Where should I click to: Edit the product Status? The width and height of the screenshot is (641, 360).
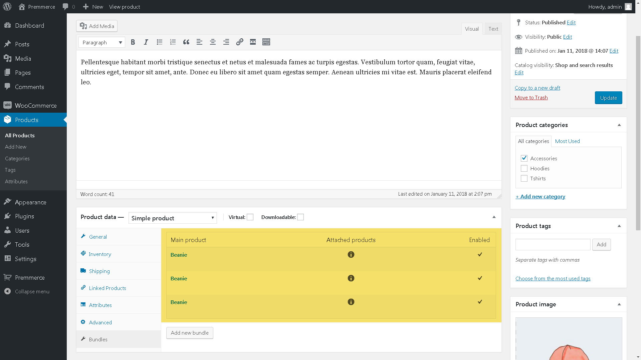point(571,23)
